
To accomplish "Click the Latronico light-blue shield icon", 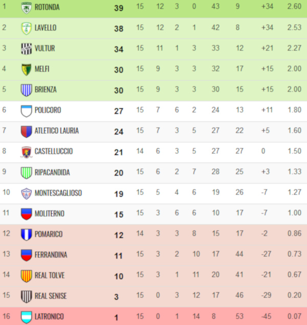I will pyautogui.click(x=27, y=317).
